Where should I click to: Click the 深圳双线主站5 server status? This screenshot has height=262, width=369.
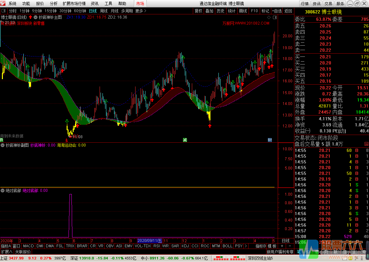point(260,258)
